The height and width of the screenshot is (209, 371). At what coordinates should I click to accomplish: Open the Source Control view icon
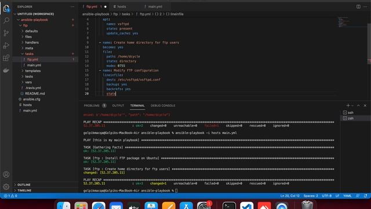pyautogui.click(x=6, y=33)
